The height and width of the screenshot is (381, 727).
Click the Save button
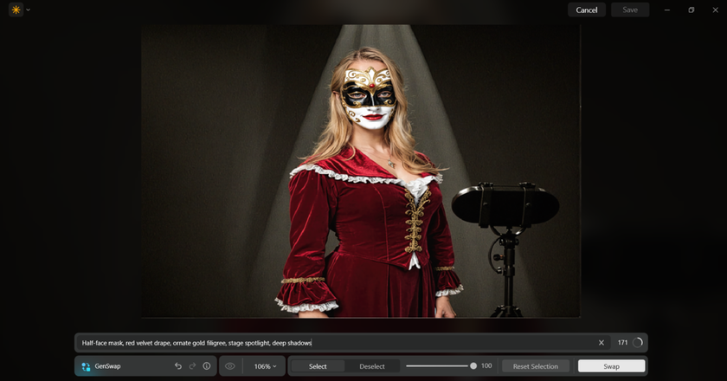[630, 10]
